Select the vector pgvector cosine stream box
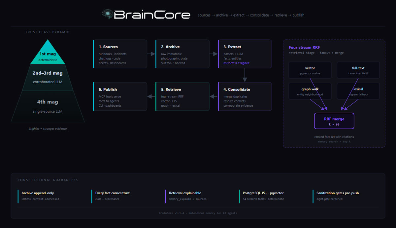The height and width of the screenshot is (228, 396). click(x=310, y=70)
